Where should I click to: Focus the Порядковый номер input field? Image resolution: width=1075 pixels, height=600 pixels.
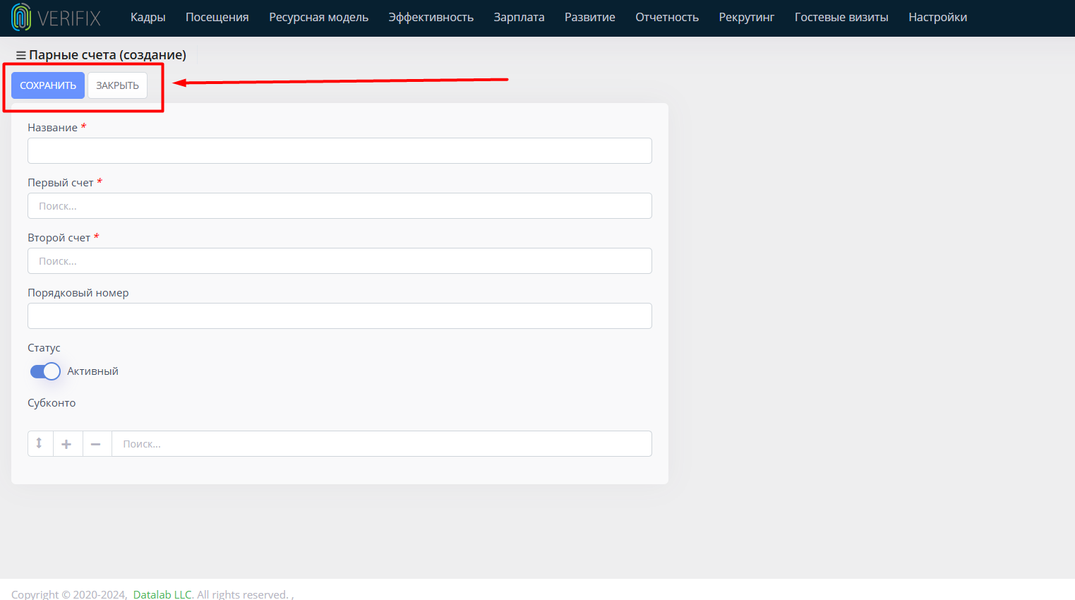340,316
